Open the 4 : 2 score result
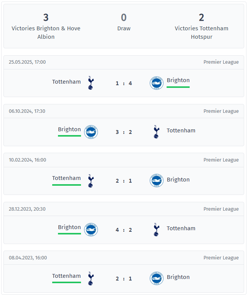248x297 pixels. point(124,230)
